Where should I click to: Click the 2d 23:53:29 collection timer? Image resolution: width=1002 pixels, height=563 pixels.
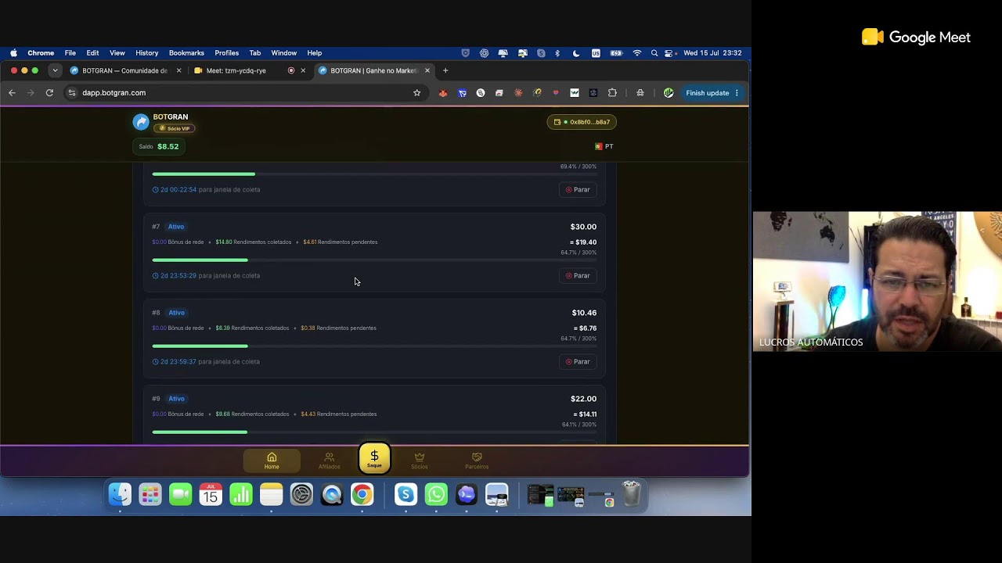coord(178,275)
